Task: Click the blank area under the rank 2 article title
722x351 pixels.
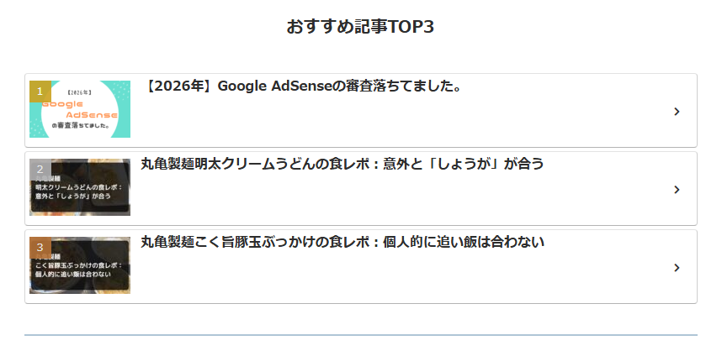Action: pyautogui.click(x=379, y=202)
